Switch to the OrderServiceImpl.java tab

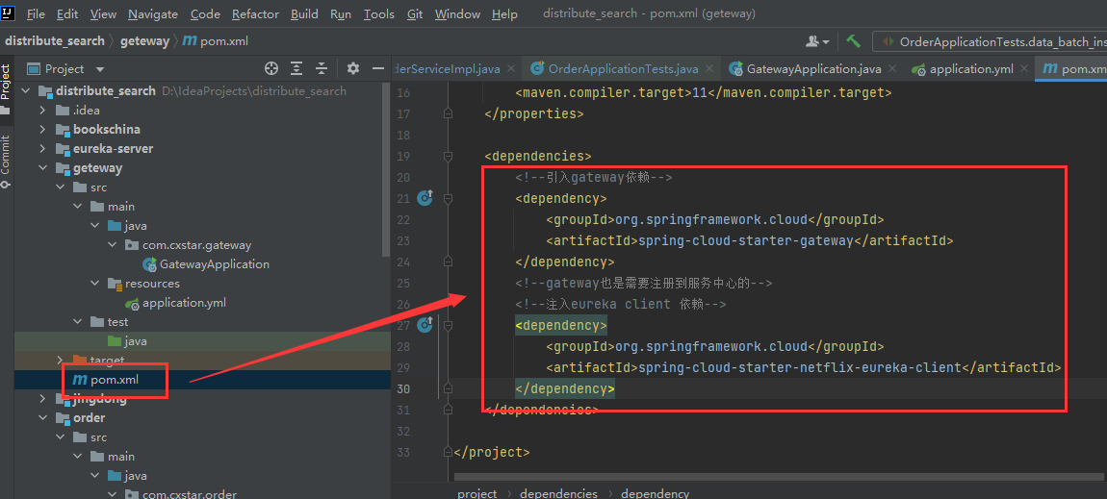(x=447, y=69)
